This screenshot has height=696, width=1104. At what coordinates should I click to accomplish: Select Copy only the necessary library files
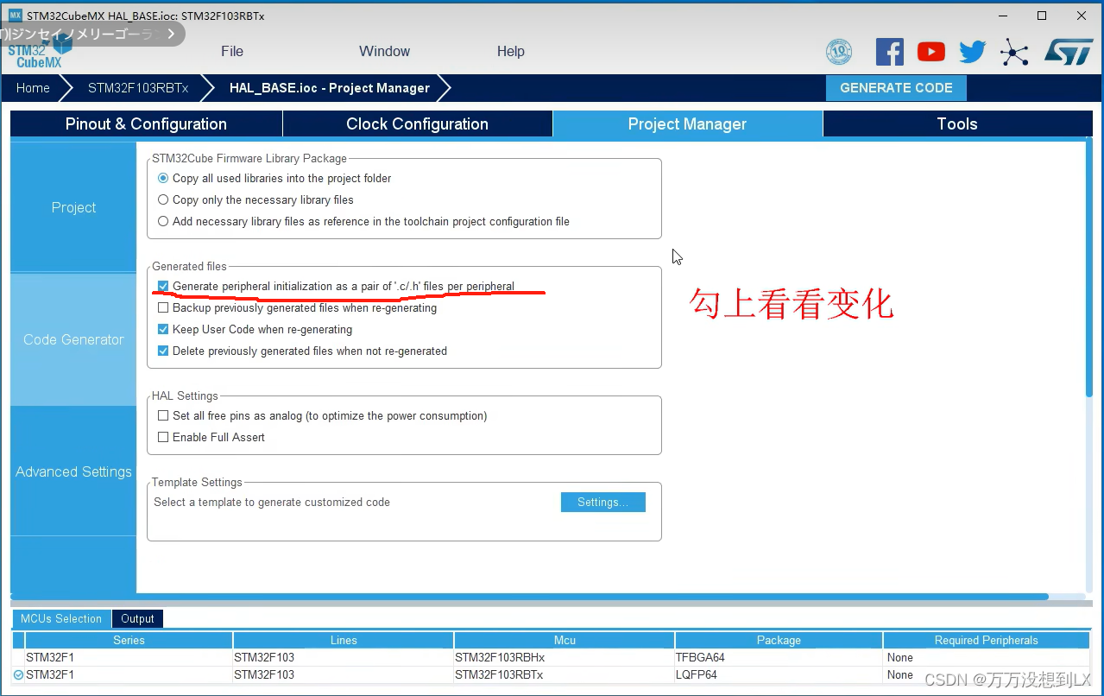(x=163, y=199)
